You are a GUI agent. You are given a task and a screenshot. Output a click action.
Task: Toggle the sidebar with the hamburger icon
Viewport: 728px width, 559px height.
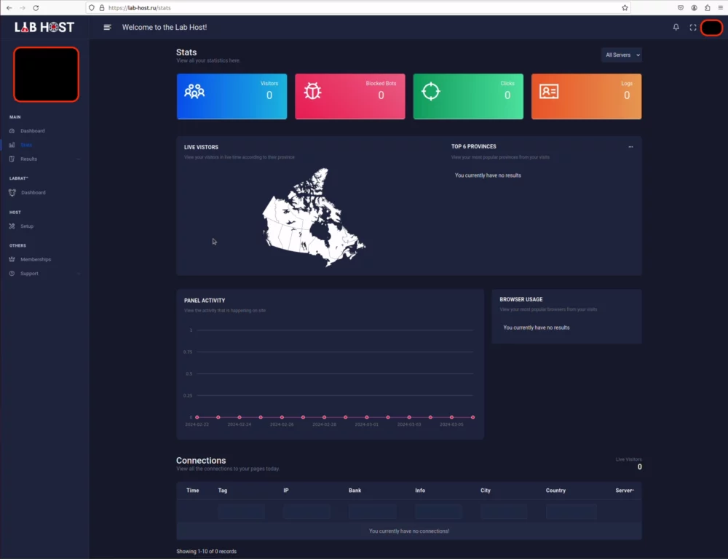click(107, 27)
